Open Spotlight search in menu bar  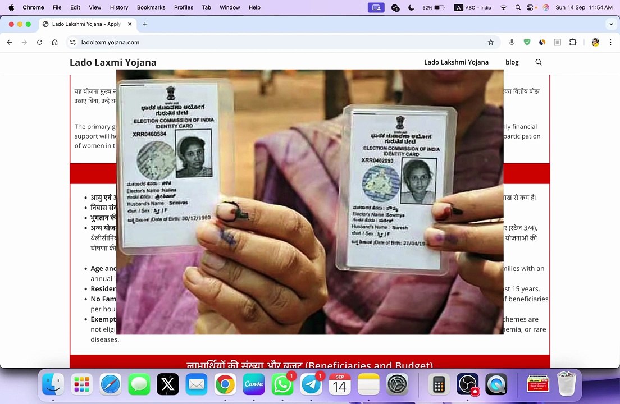click(x=518, y=7)
